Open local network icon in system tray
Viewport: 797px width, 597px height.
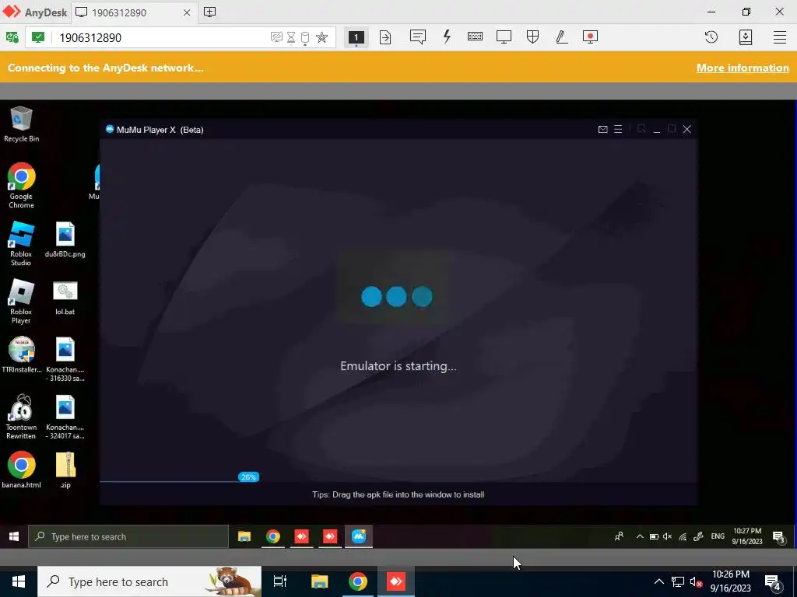point(678,581)
